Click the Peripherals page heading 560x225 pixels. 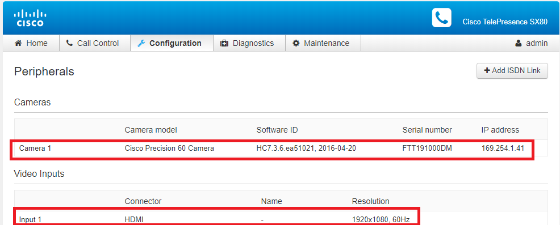(x=44, y=71)
